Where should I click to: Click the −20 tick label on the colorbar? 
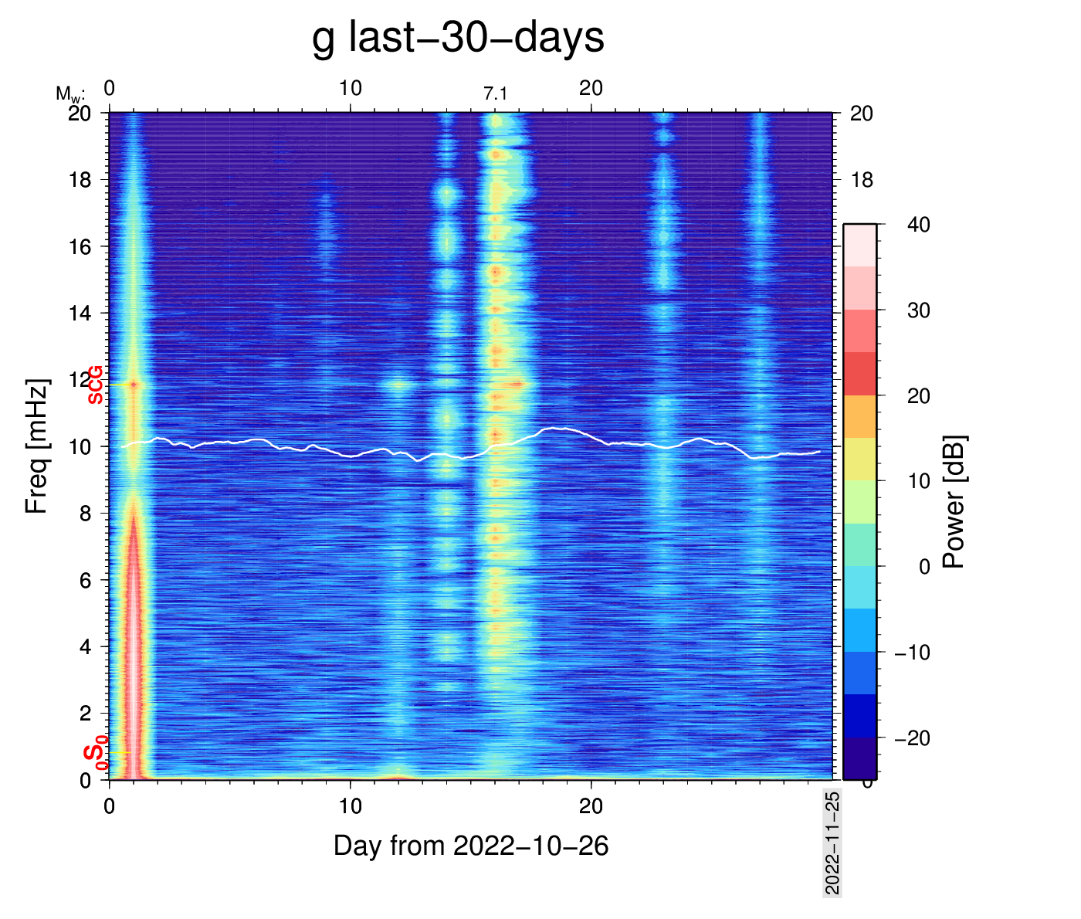pos(913,738)
